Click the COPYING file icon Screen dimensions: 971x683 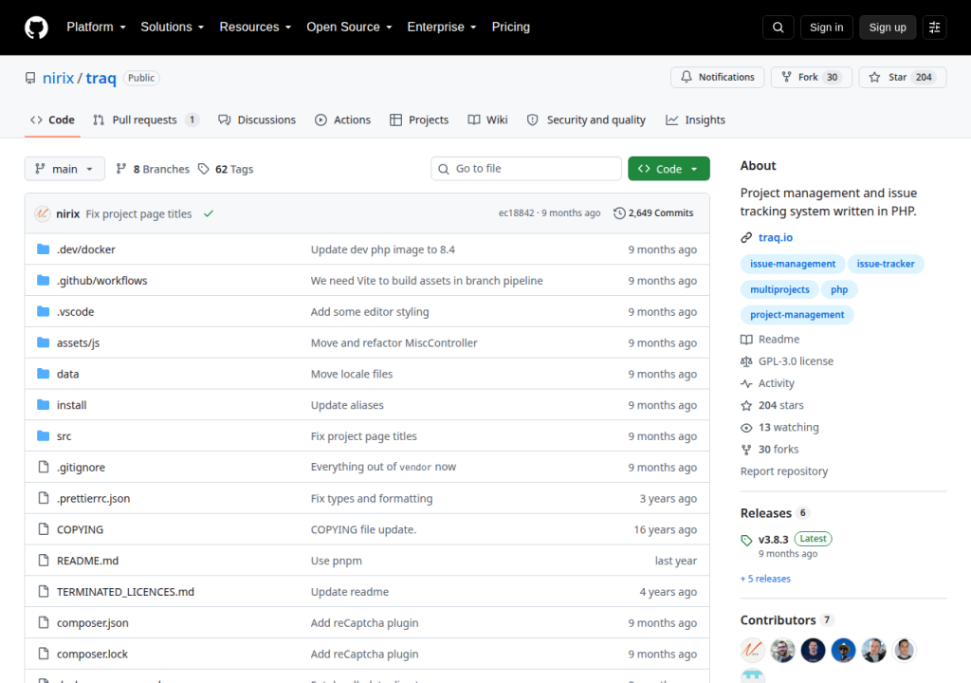point(44,528)
